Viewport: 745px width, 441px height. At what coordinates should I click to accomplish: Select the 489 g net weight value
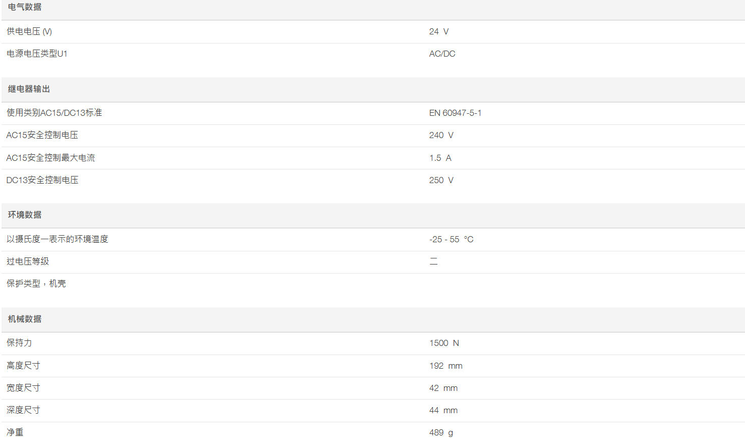(x=441, y=432)
